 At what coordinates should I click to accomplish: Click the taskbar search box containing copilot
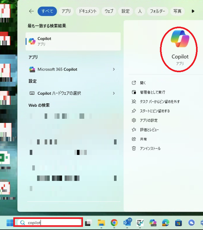[x=49, y=222]
